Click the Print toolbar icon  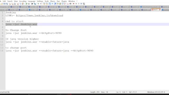click(x=15, y=4)
